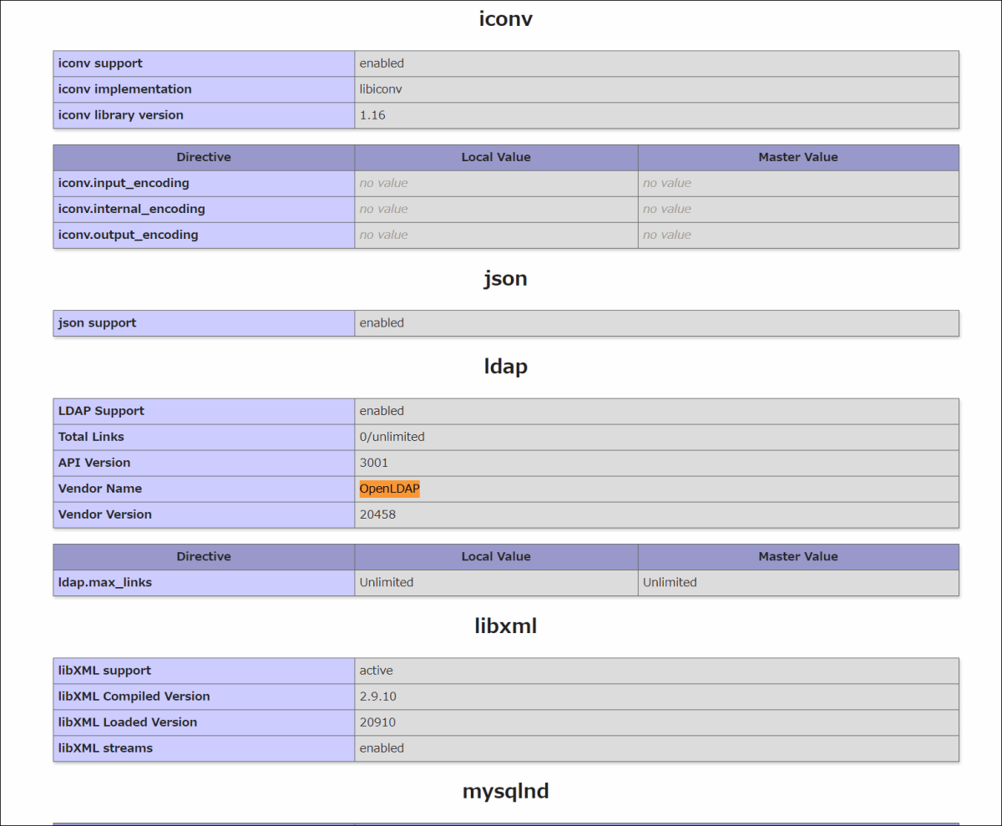Select the ldap section heading
Screen dimensions: 1002x826
coord(505,367)
